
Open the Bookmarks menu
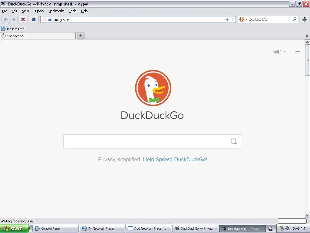coord(57,11)
